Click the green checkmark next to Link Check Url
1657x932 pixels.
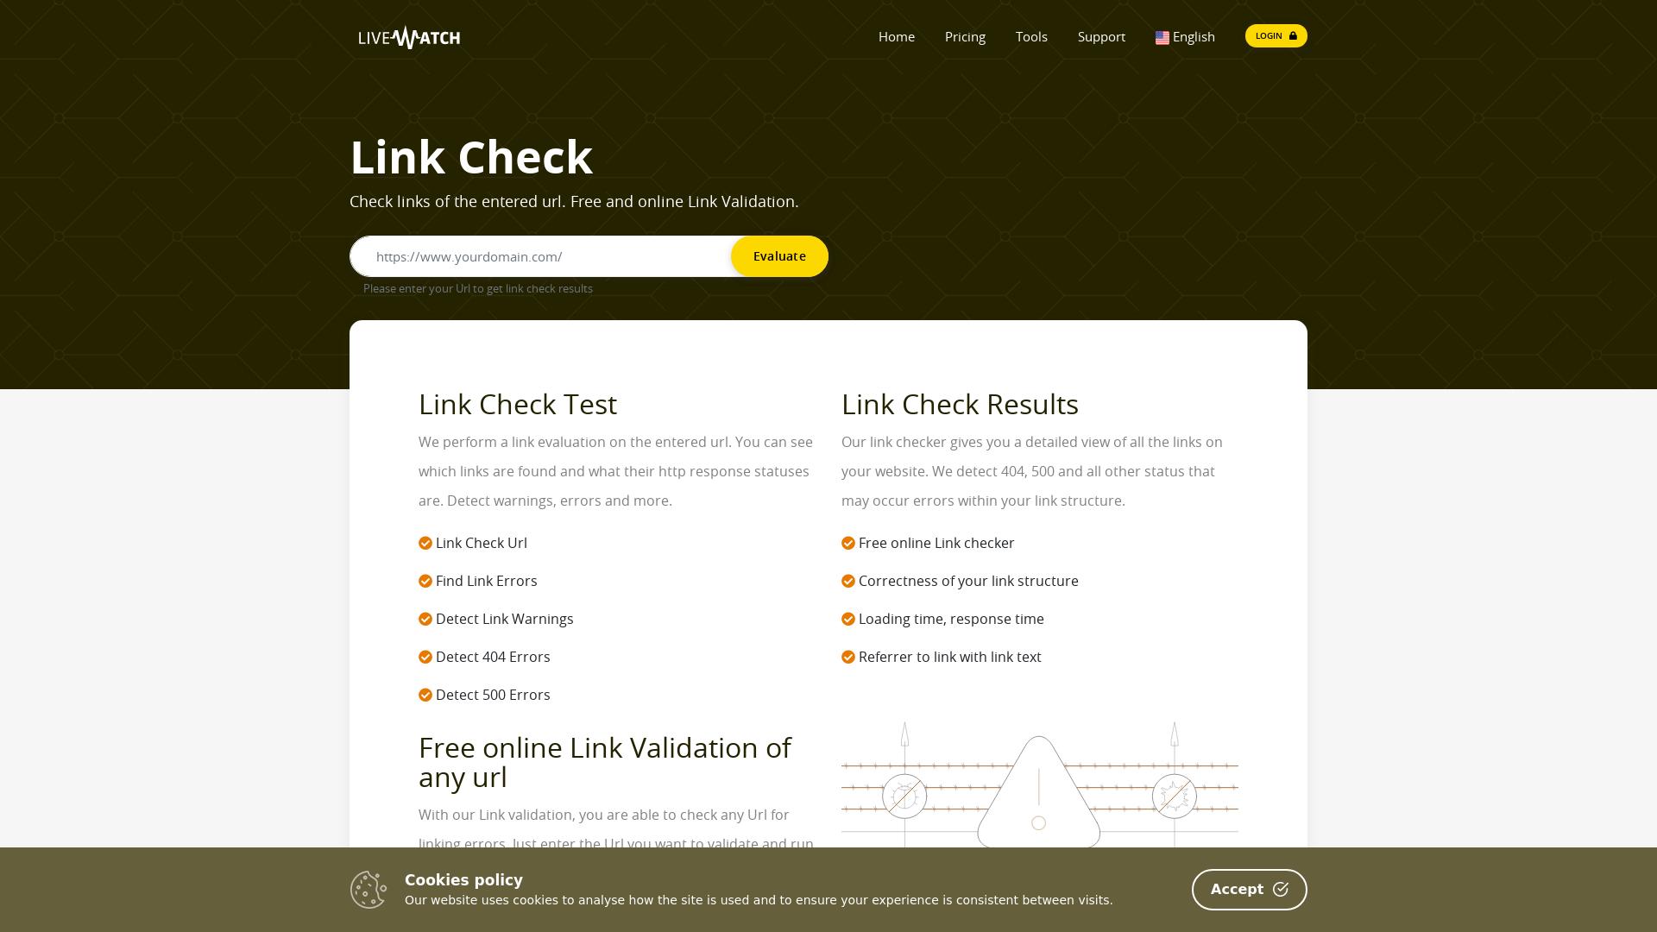coord(425,543)
